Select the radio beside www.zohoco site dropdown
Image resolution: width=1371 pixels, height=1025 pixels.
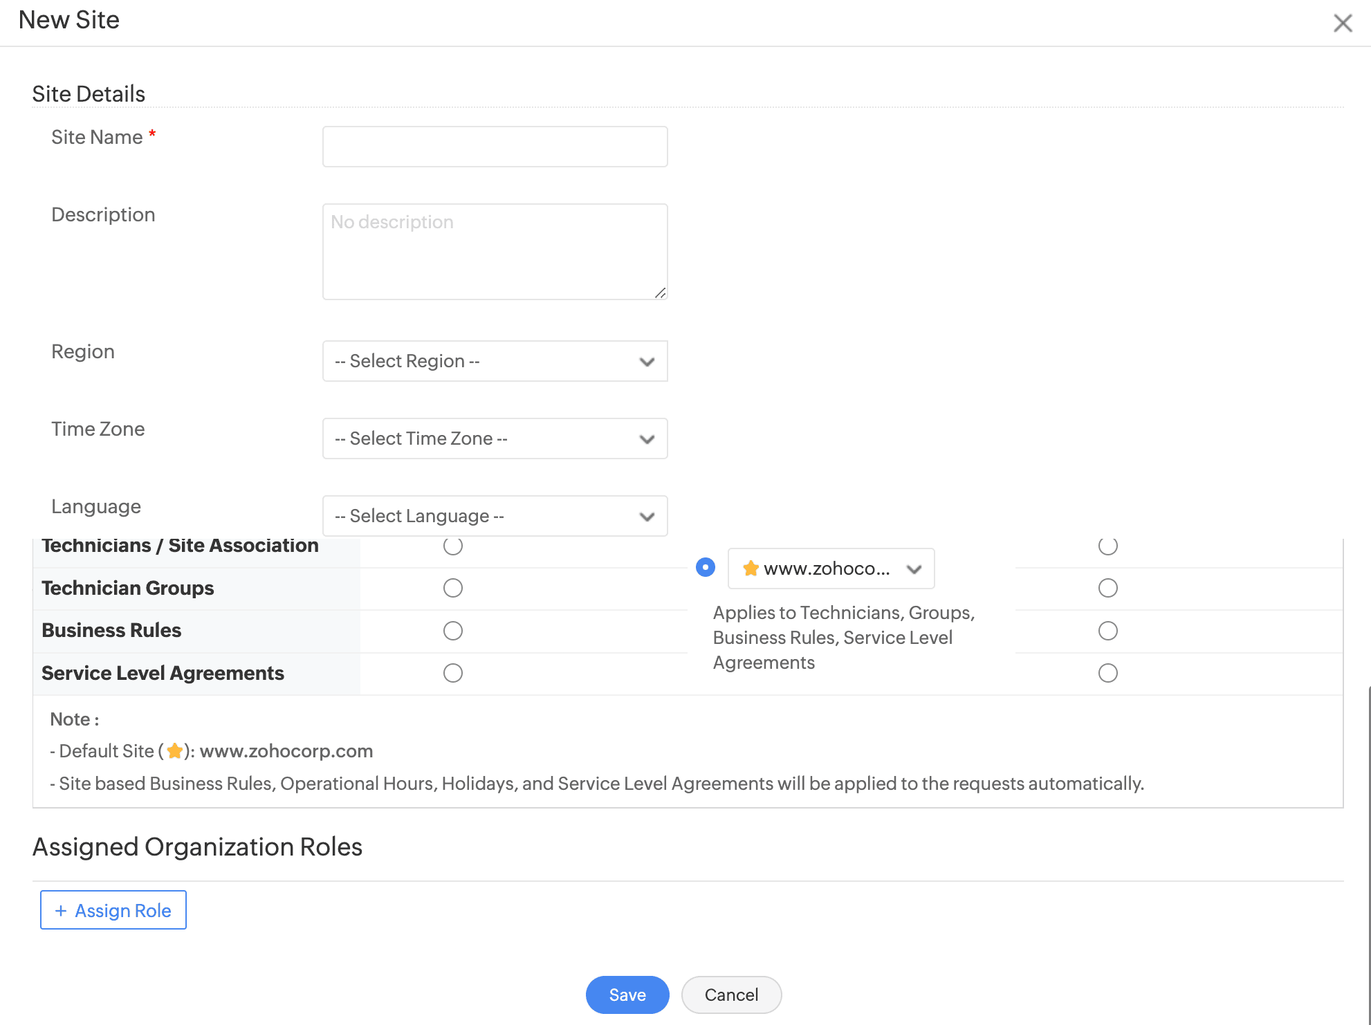tap(705, 568)
